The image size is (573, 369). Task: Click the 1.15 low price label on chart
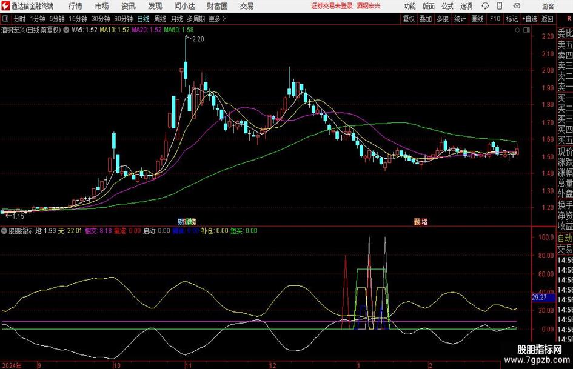(18, 216)
